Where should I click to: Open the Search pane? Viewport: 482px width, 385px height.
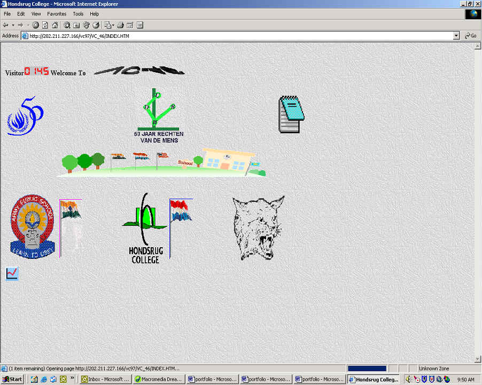(x=67, y=25)
